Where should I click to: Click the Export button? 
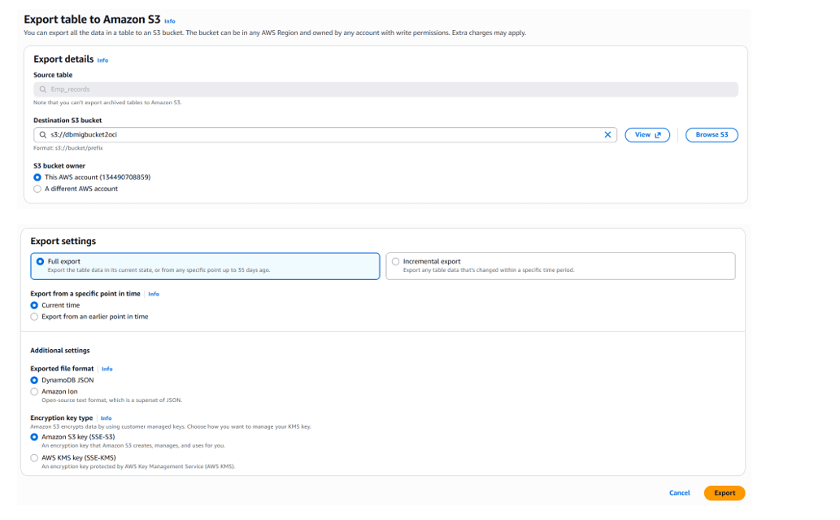coord(725,492)
